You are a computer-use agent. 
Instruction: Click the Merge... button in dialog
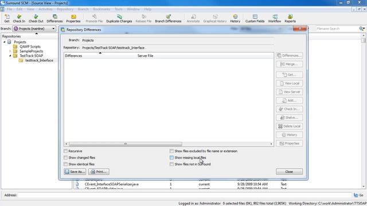pyautogui.click(x=289, y=64)
